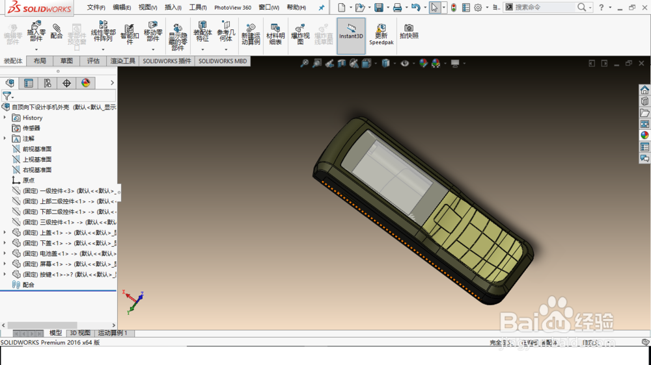Image resolution: width=651 pixels, height=365 pixels.
Task: Click the Smart Fasteners (智能扣件) icon
Action: (130, 34)
